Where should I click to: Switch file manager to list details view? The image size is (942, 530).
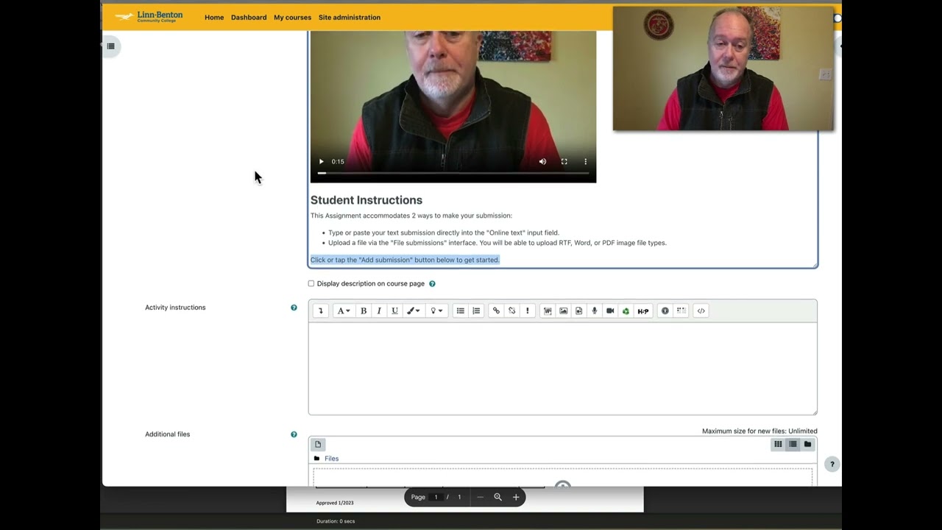click(793, 444)
